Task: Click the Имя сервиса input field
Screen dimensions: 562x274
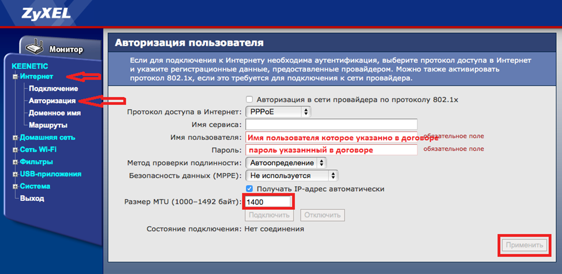Action: 332,125
